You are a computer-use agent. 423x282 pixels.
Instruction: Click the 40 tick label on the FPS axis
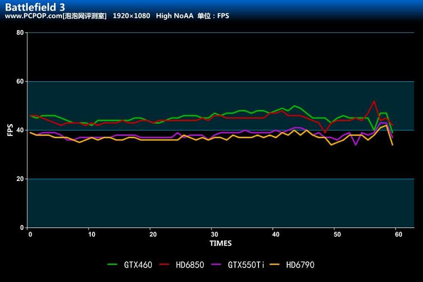pos(20,130)
